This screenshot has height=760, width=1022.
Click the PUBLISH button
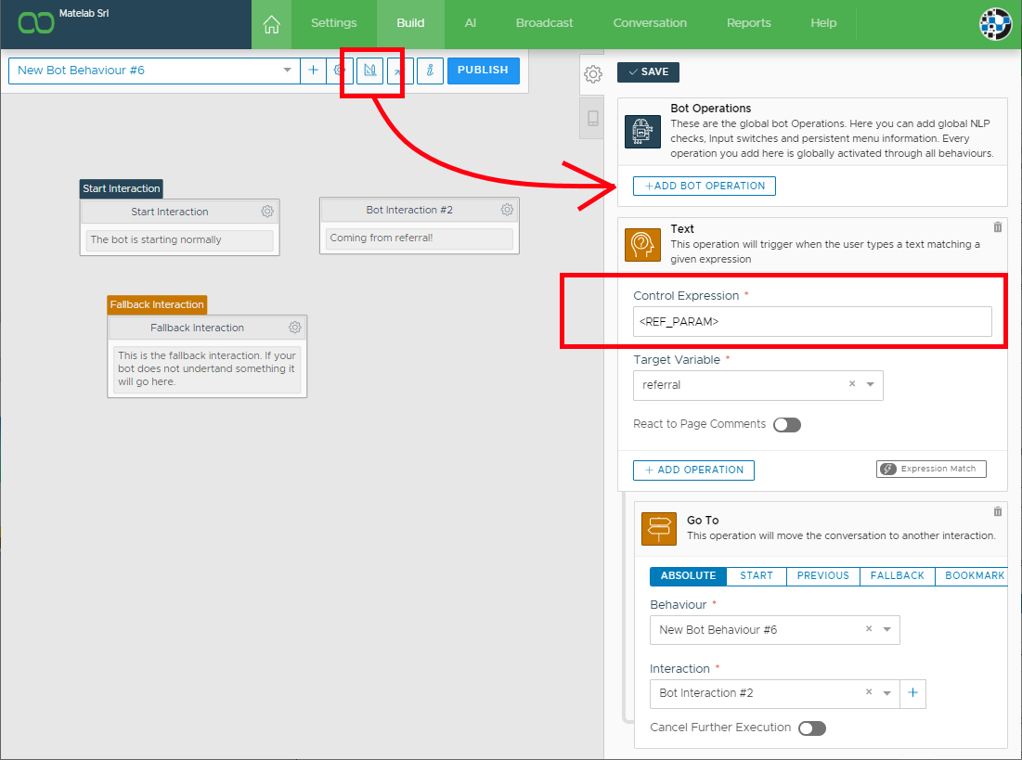point(483,71)
